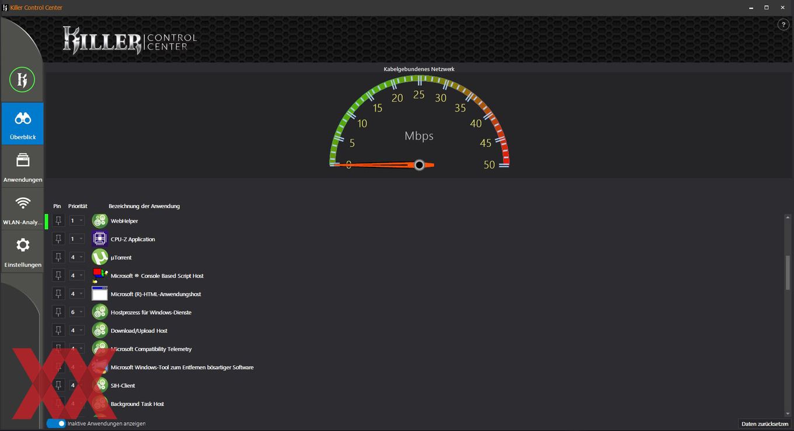Click the HTML-Anwendungshost window icon

pyautogui.click(x=100, y=294)
